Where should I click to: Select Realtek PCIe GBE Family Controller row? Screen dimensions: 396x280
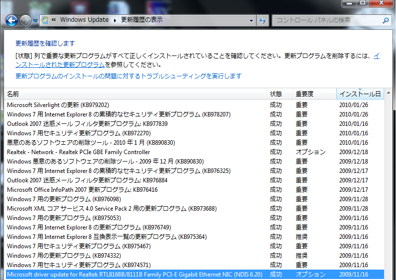195,152
